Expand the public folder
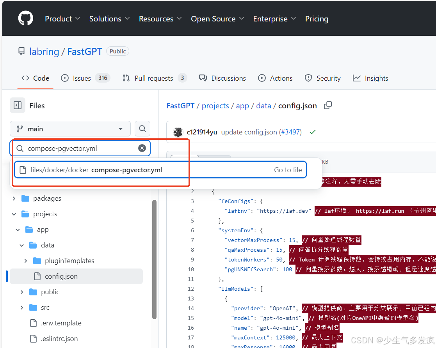Viewport: 436px width, 348px height. point(22,292)
